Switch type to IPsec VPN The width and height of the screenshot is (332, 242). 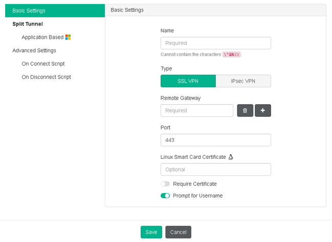(x=243, y=81)
